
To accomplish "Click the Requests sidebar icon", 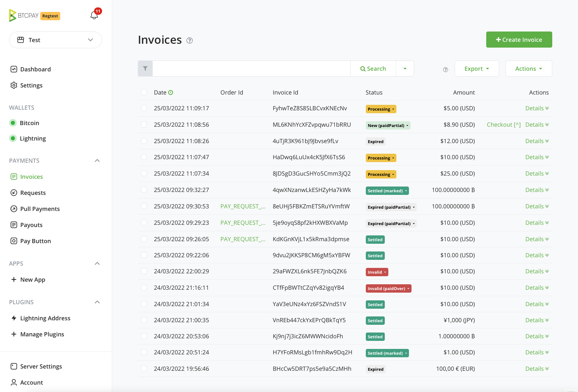I will pos(14,193).
